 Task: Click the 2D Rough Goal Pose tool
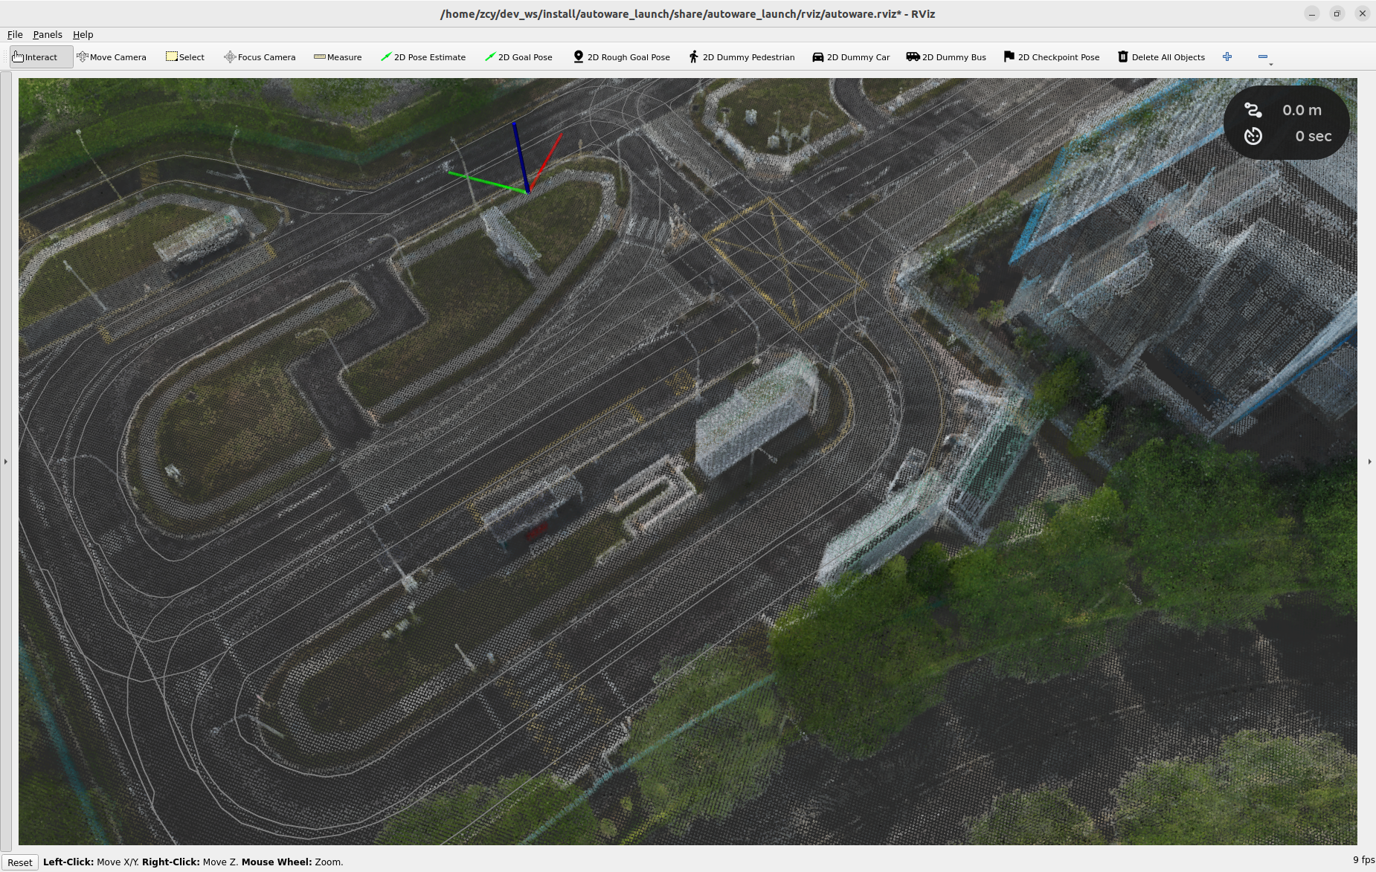621,57
